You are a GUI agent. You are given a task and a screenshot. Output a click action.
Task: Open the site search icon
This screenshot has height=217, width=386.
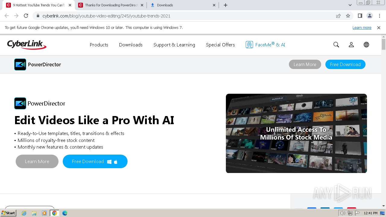(x=336, y=45)
